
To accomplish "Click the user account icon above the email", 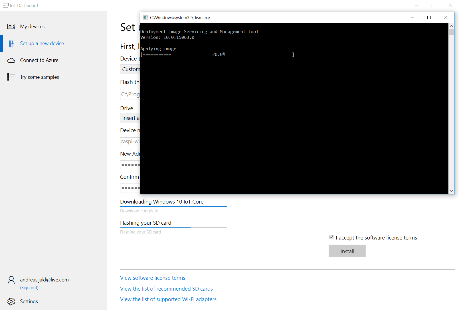I will coord(11,280).
